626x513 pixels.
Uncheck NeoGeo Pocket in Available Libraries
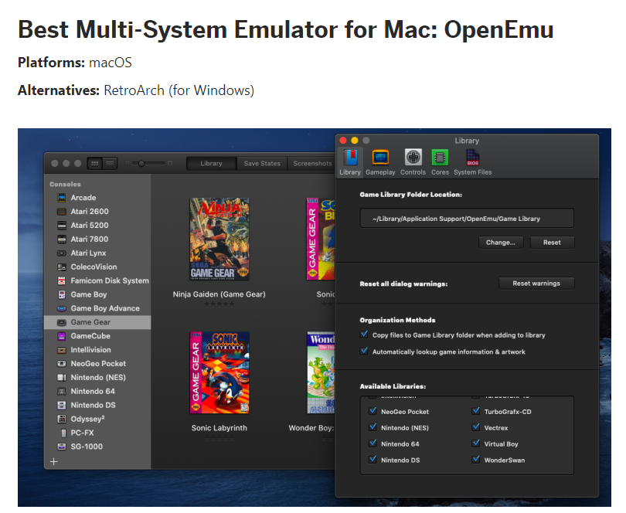[373, 411]
